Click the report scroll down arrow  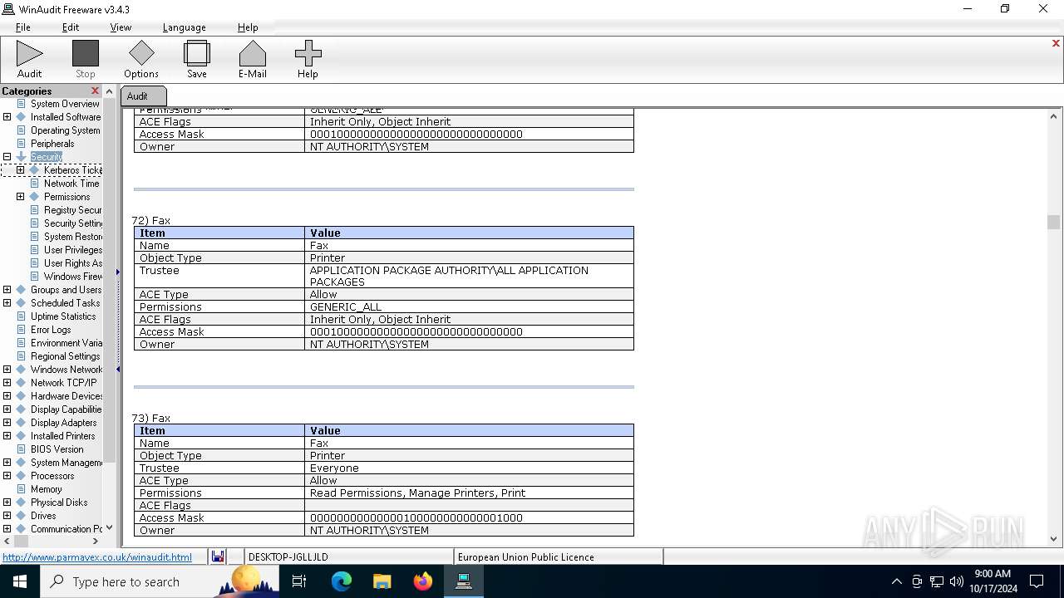coord(1054,538)
